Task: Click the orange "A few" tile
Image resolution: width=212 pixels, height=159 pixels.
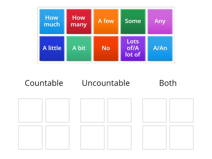Action: pyautogui.click(x=106, y=21)
